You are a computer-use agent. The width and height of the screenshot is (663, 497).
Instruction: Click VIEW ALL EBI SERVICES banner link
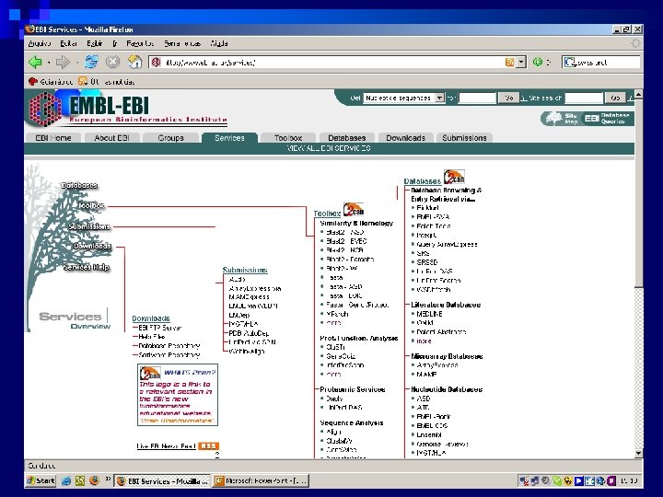tap(329, 148)
